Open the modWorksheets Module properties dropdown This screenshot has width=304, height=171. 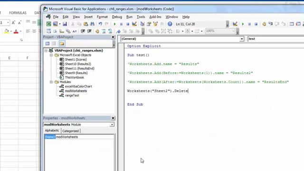(x=112, y=124)
